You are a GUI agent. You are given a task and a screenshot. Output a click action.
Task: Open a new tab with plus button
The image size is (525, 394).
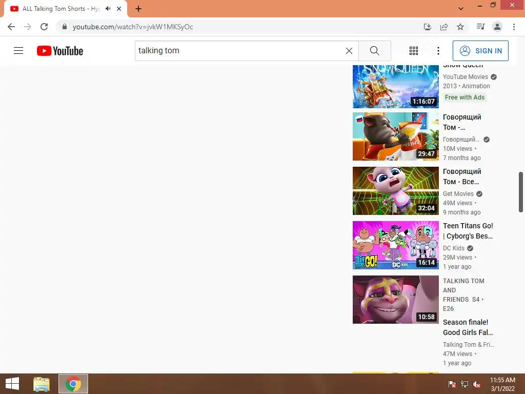click(x=138, y=9)
